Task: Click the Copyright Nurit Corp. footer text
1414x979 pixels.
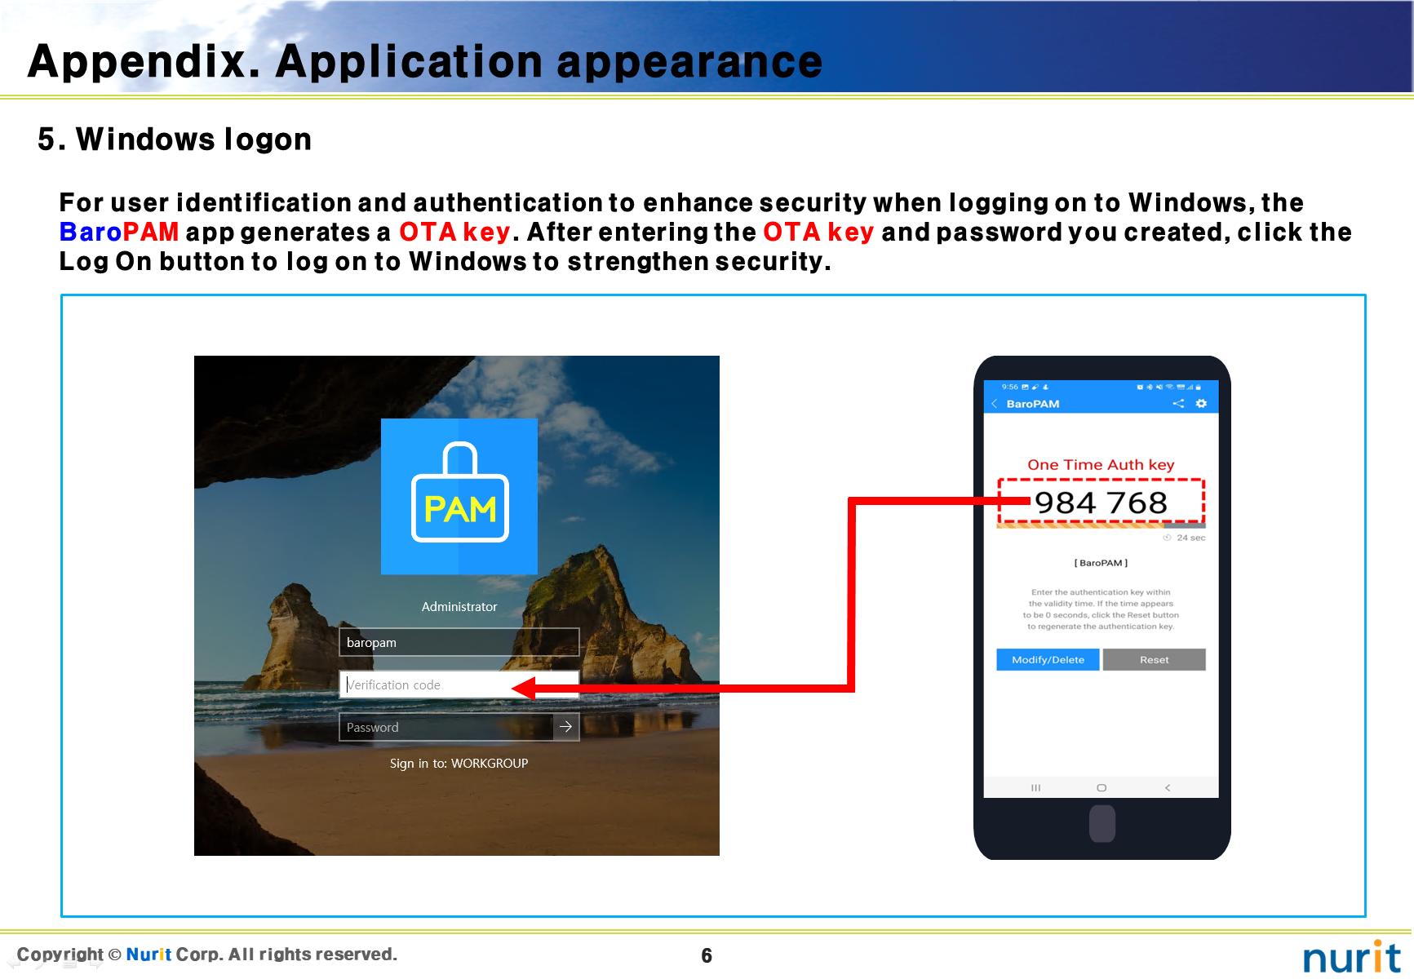Action: point(207,955)
